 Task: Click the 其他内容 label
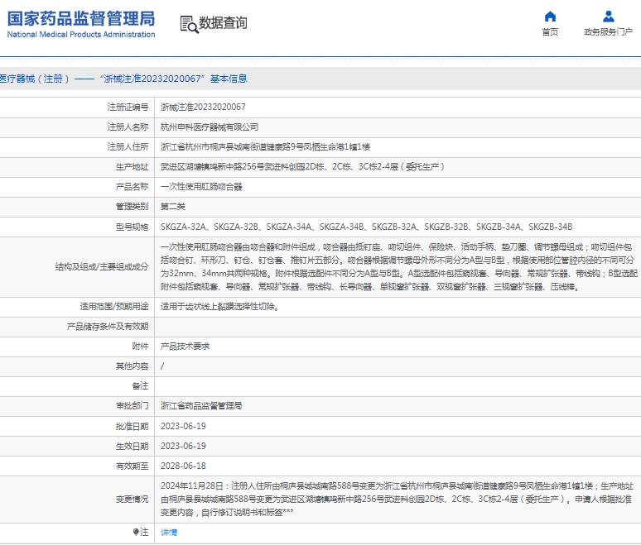point(132,366)
